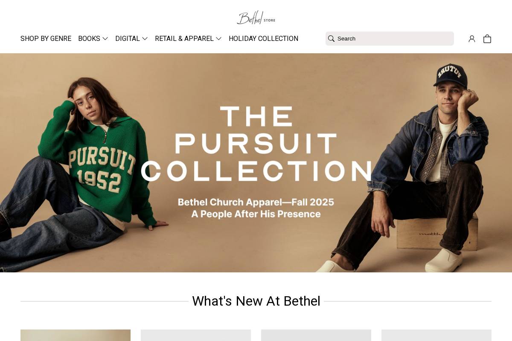
Task: Open the DIGITAL dropdown menu
Action: [128, 38]
